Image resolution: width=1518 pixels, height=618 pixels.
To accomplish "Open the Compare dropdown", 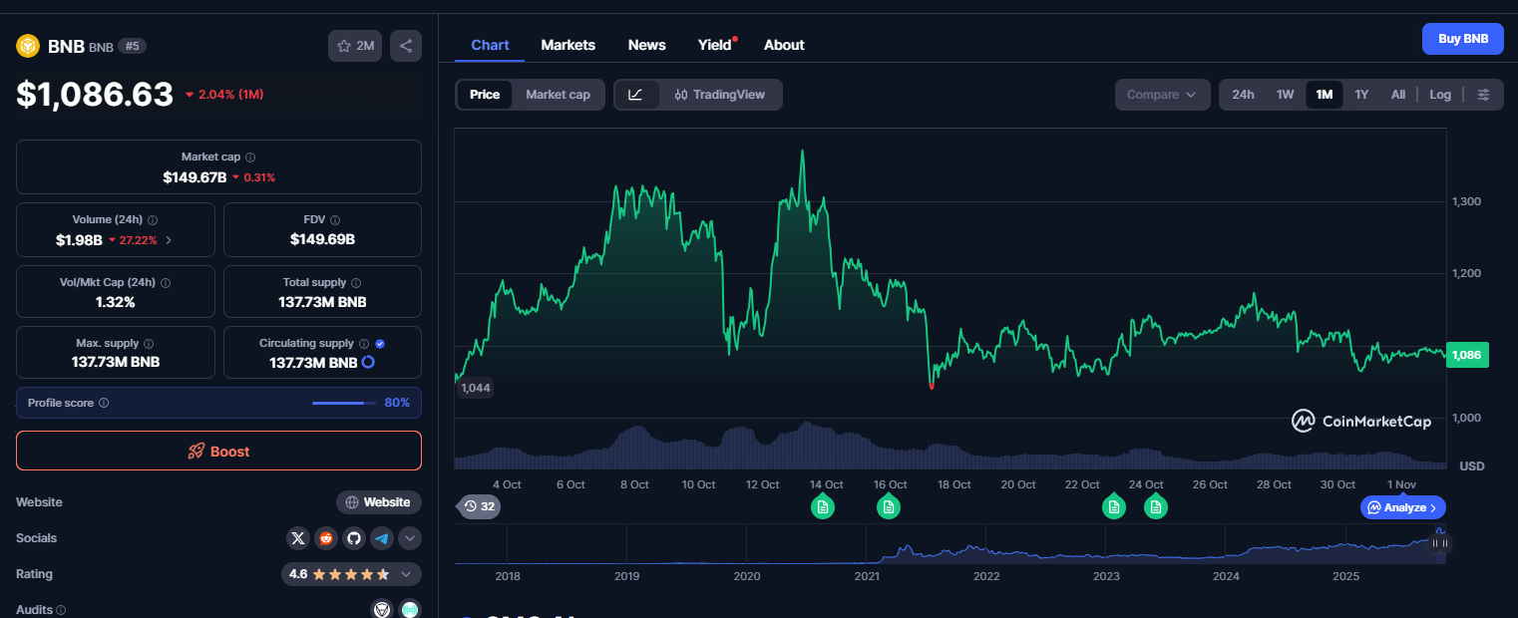I will coord(1162,95).
